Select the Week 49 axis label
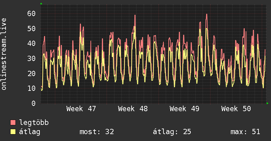 coord(185,109)
